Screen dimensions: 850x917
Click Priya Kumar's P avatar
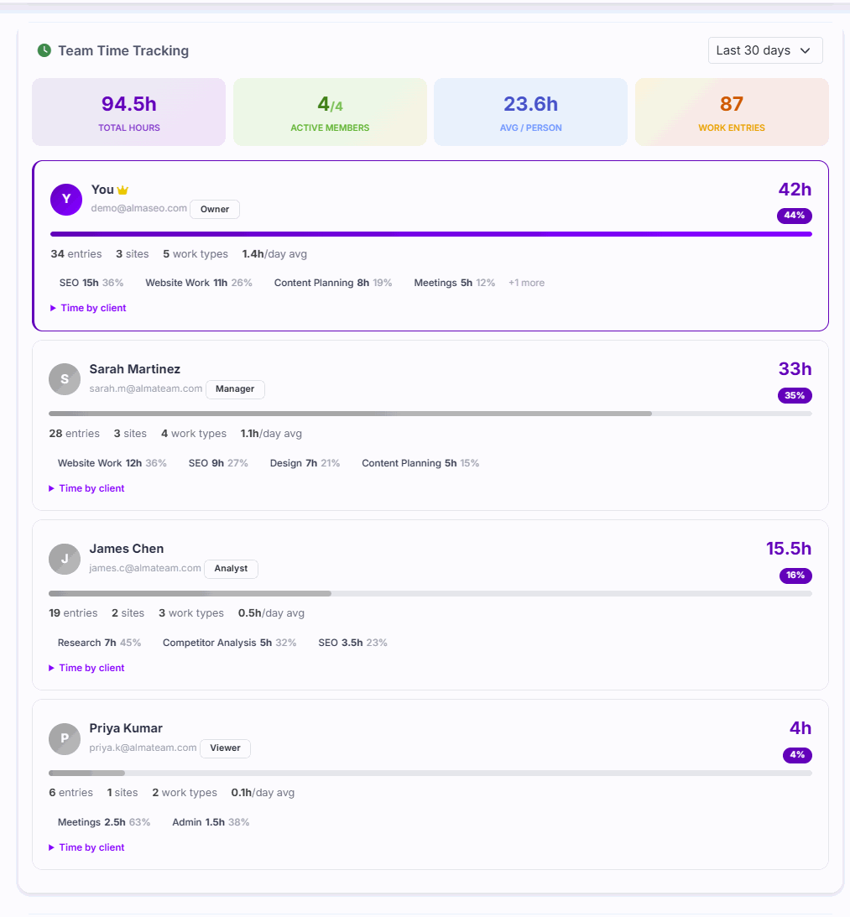pos(65,738)
